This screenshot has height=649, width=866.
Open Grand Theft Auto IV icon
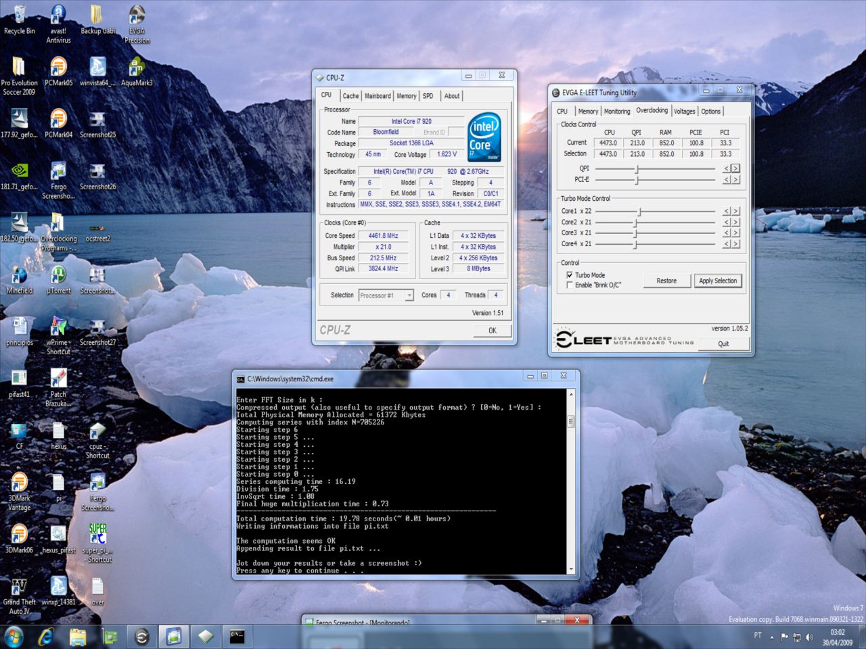point(19,596)
